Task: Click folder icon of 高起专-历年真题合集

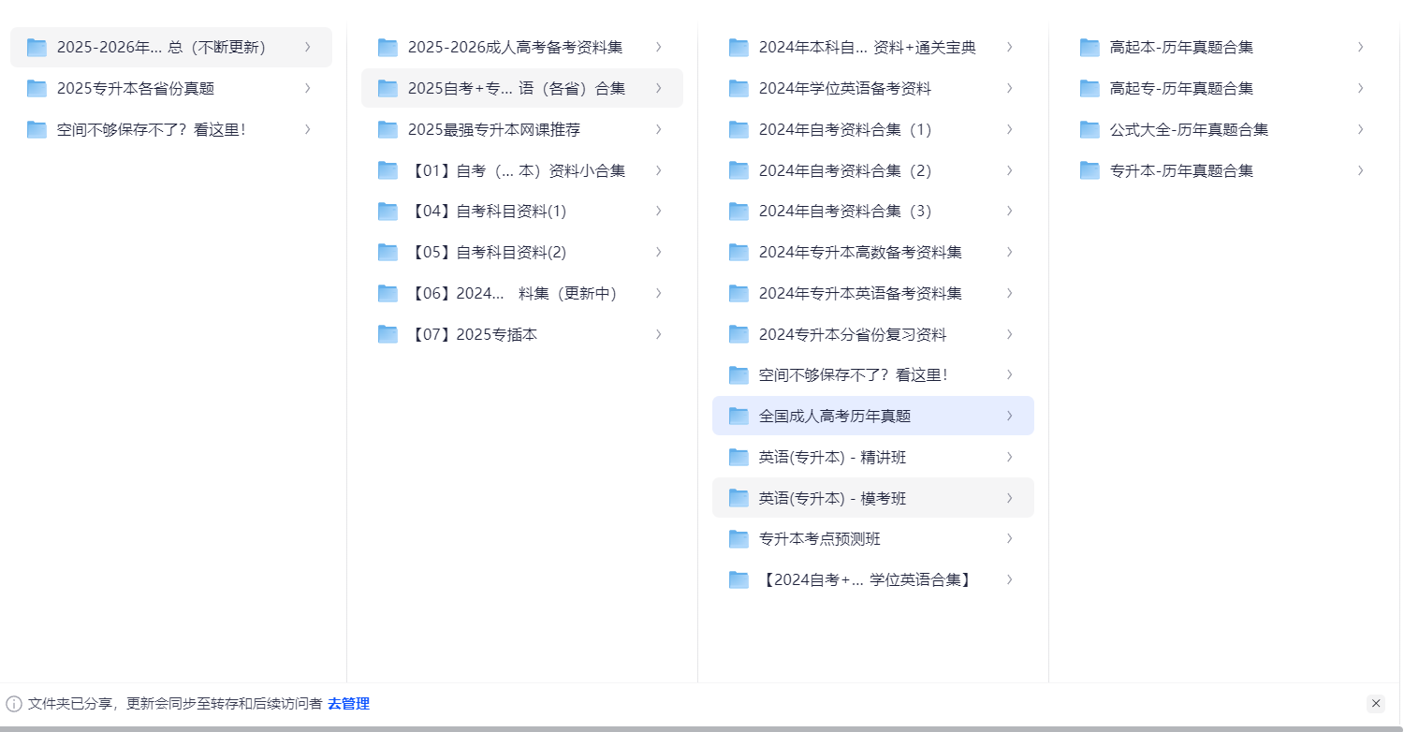Action: [x=1090, y=89]
